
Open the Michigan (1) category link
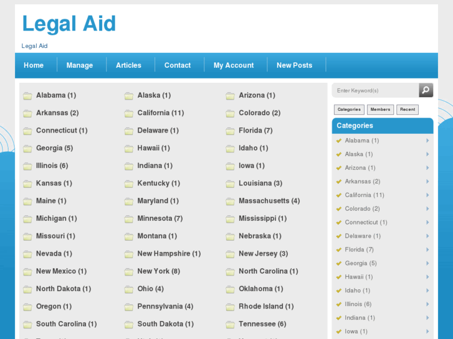tap(56, 218)
